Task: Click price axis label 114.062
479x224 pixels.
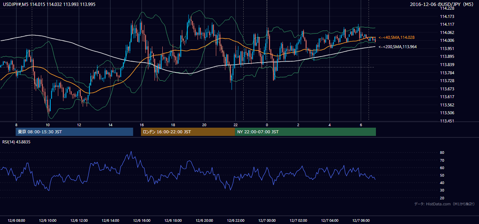Action: point(447,32)
